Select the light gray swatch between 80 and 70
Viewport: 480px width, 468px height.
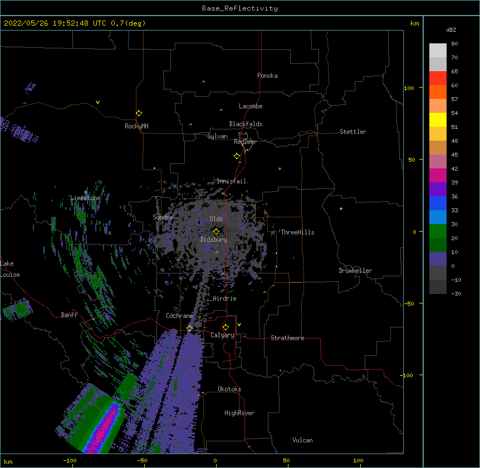pyautogui.click(x=438, y=51)
